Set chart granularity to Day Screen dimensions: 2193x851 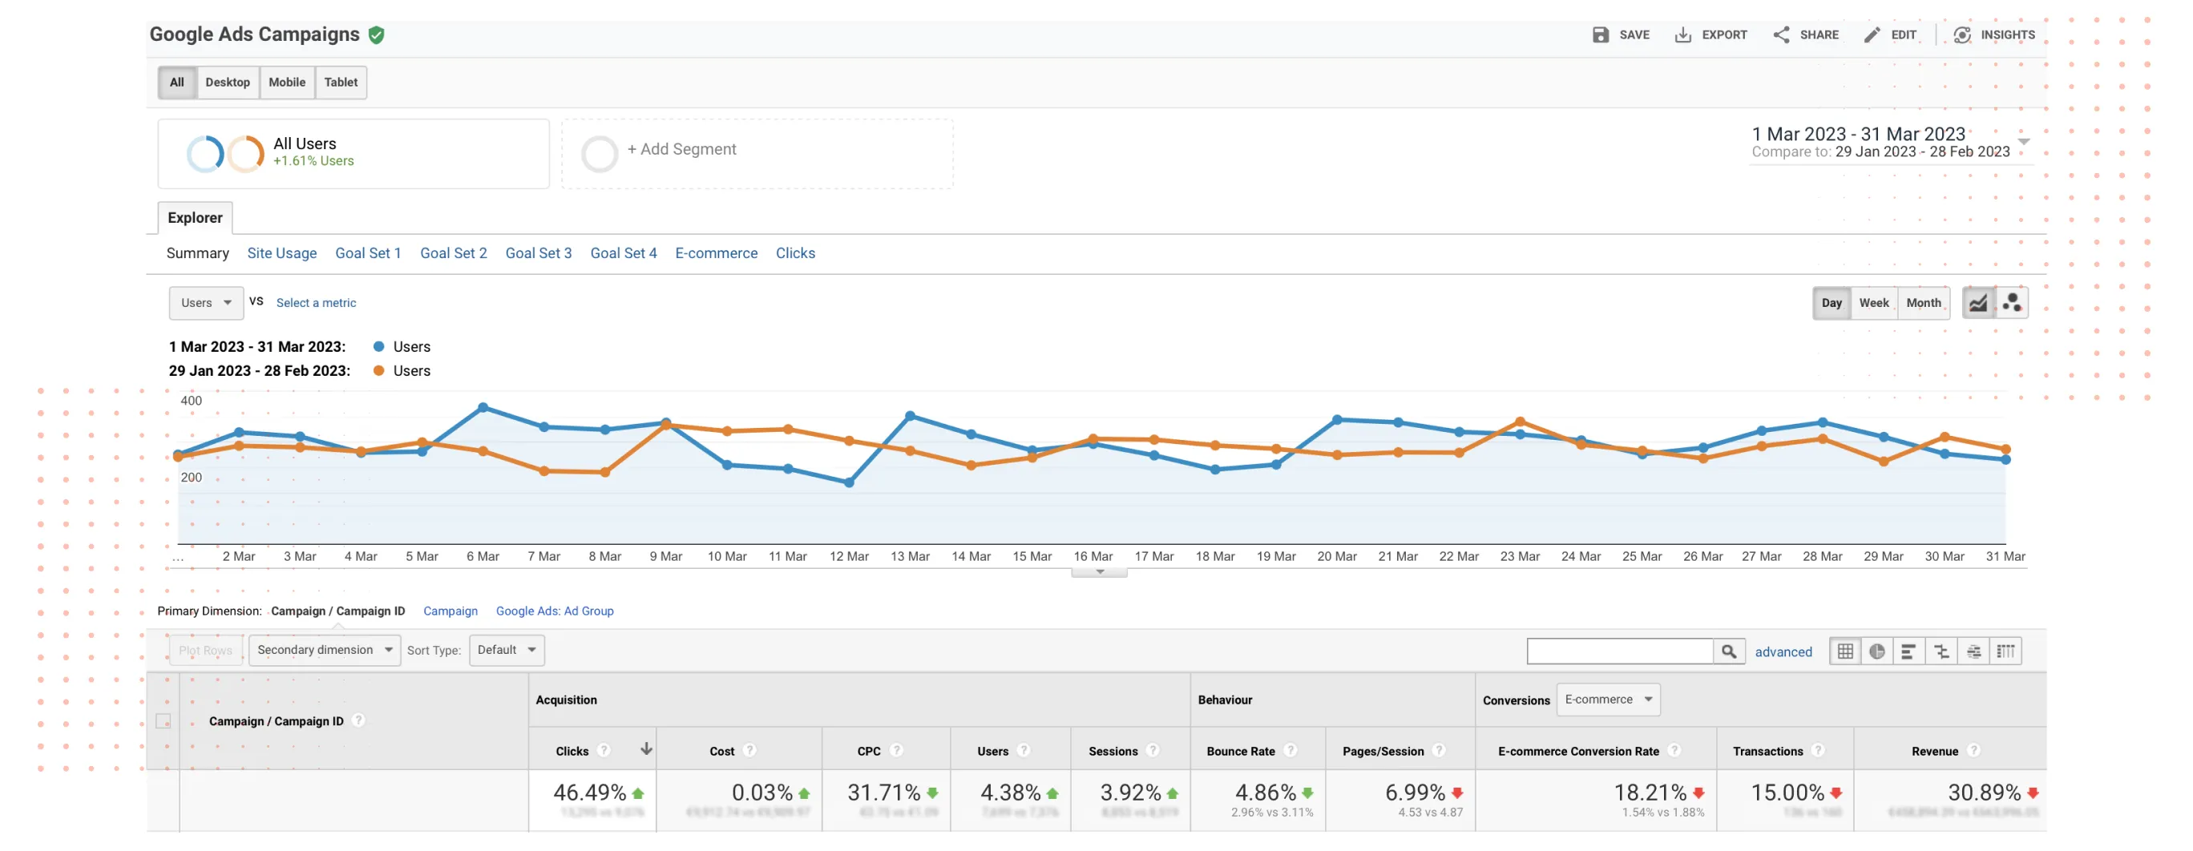1832,303
